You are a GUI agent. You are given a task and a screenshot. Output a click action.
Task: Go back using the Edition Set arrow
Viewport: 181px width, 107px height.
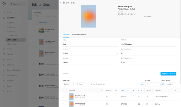tap(61, 2)
